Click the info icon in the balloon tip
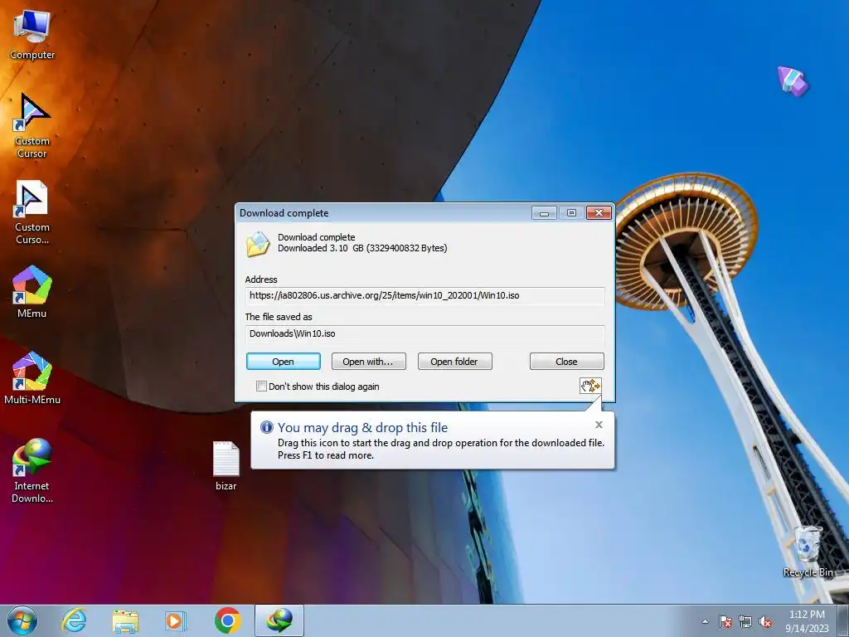Screen dimensions: 849x637 266,427
